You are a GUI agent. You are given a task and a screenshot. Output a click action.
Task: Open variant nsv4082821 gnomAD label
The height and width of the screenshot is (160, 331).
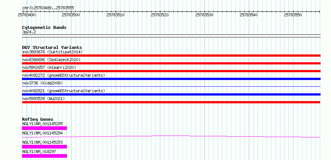pyautogui.click(x=64, y=91)
